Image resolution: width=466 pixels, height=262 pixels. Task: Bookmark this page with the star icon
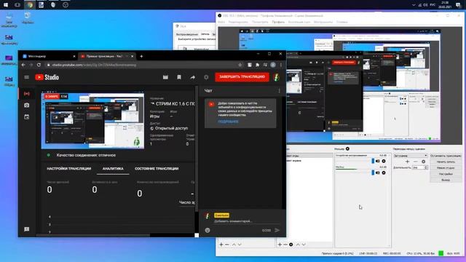pyautogui.click(x=240, y=65)
